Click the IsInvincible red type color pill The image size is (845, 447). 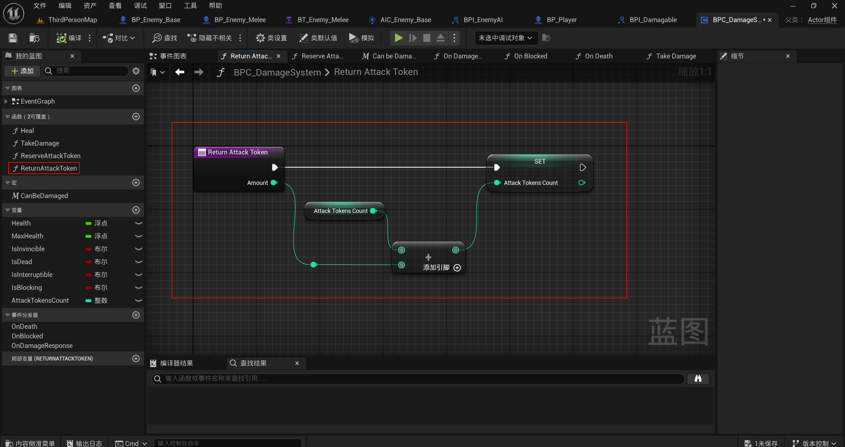pos(88,249)
